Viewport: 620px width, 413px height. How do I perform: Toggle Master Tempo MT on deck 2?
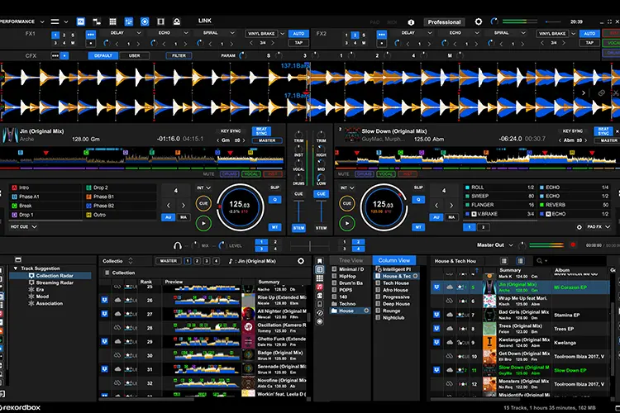(x=418, y=227)
